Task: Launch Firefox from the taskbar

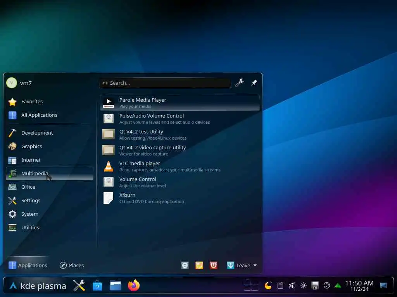Action: (x=134, y=286)
